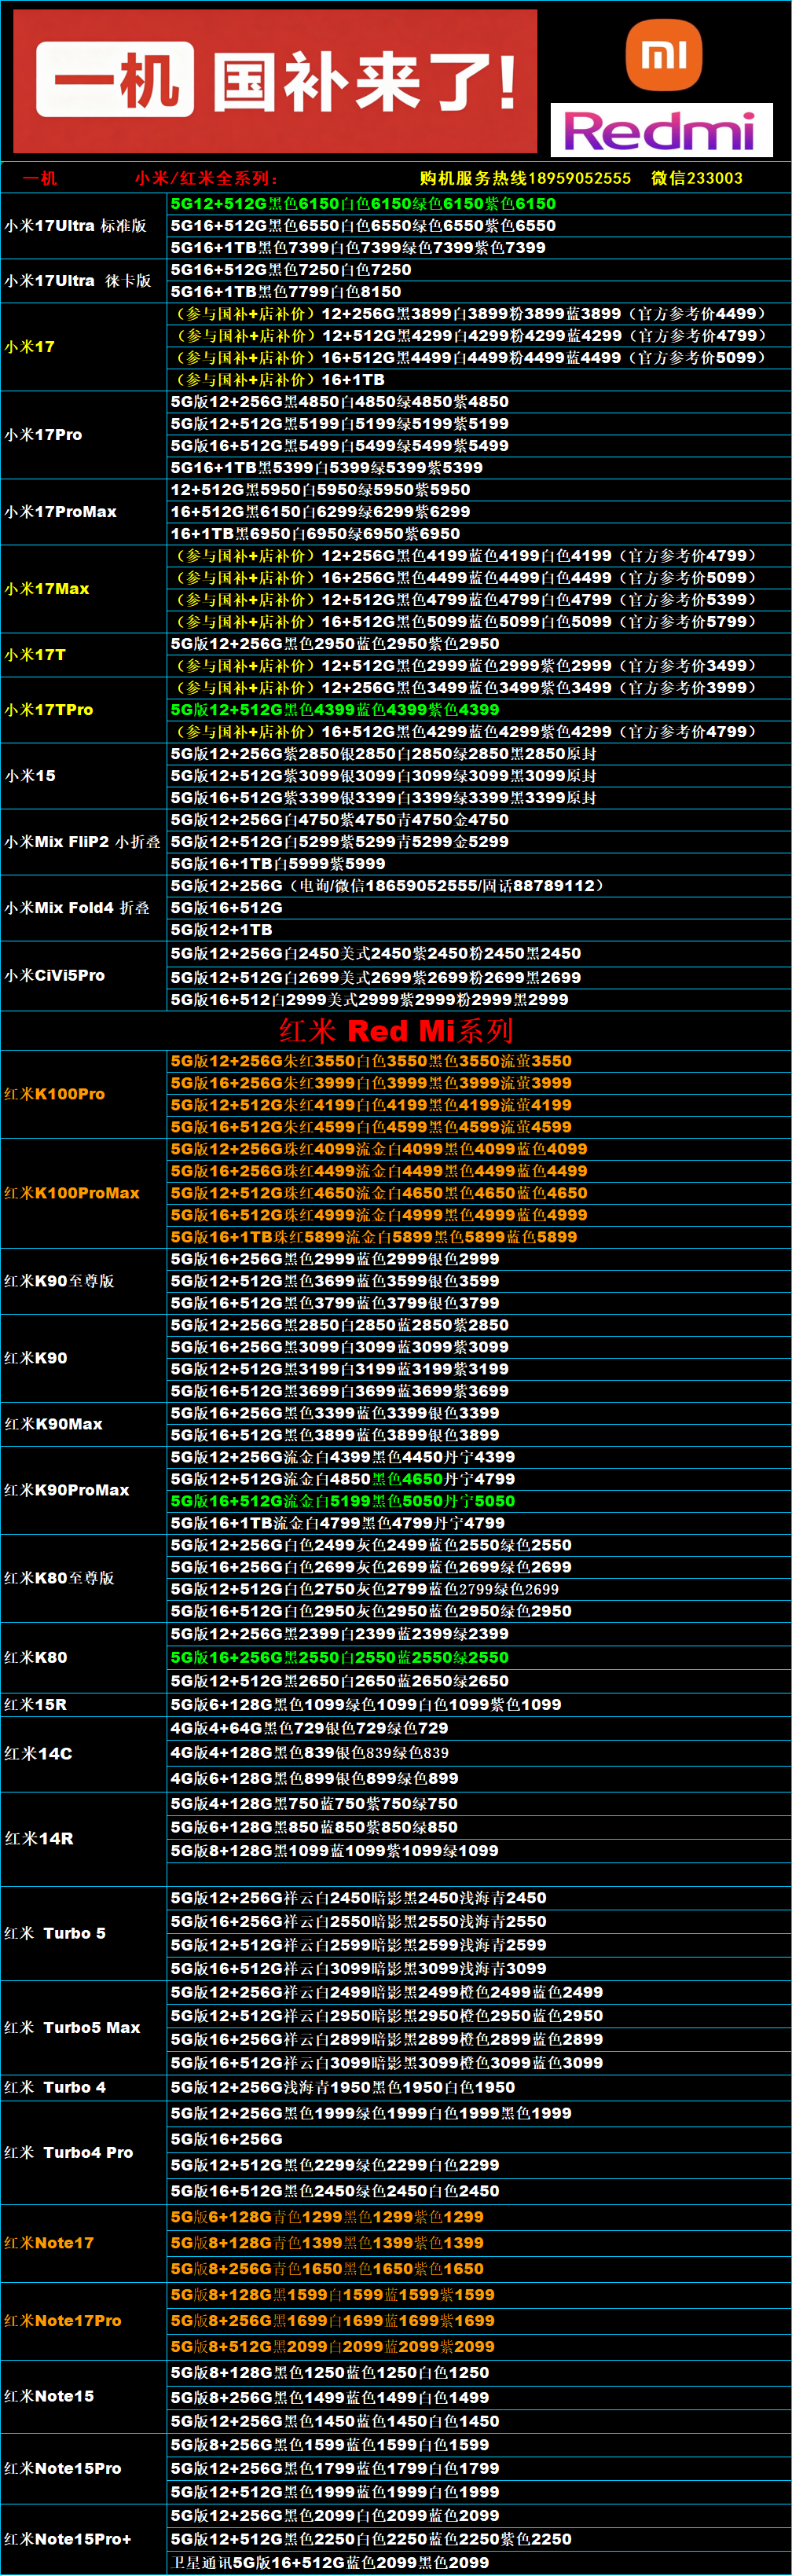Select the green row '5G12+512G黑色6150白色6150绿色6150紫色6150'
This screenshot has width=792, height=2576.
479,204
